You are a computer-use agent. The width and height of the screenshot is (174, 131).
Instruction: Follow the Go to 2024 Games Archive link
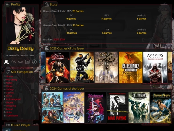(x=155, y=124)
